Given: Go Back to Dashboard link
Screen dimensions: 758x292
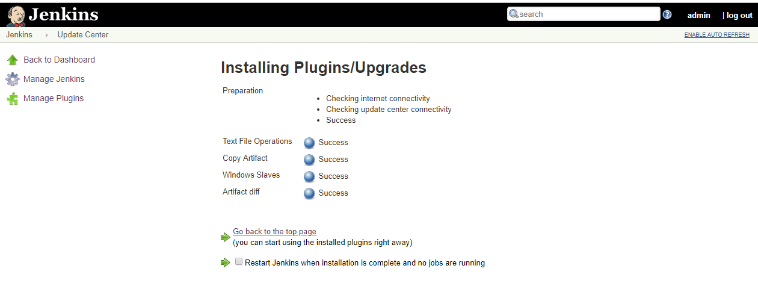Looking at the screenshot, I should point(59,60).
